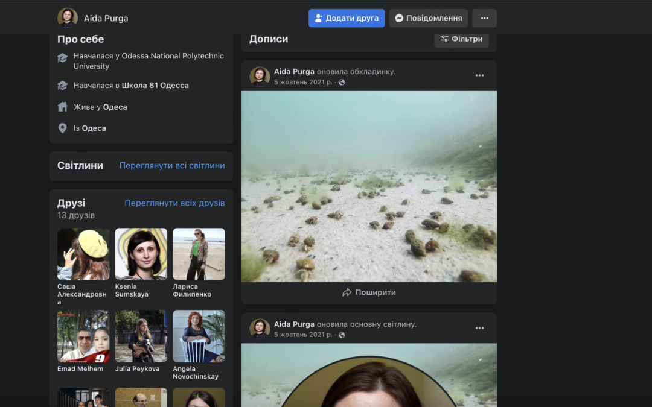Open Школа 81 Одесса school link
The image size is (652, 407).
point(155,85)
